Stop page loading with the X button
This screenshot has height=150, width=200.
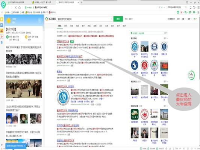(x=16, y=7)
